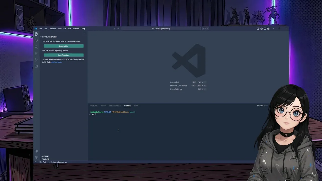The image size is (322, 181).
Task: Click the Untitled (Workspace) command center search
Action: coord(161,29)
